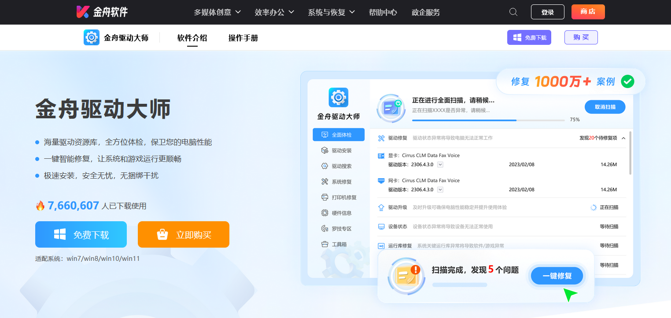The image size is (671, 318).
Task: Click the 运行库修复 icon
Action: pyautogui.click(x=381, y=246)
